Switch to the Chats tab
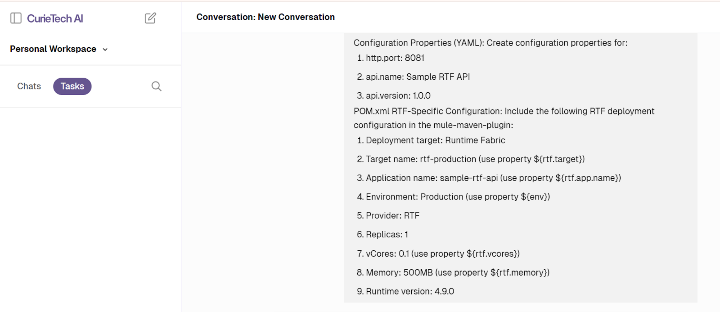The width and height of the screenshot is (720, 312). [x=28, y=86]
